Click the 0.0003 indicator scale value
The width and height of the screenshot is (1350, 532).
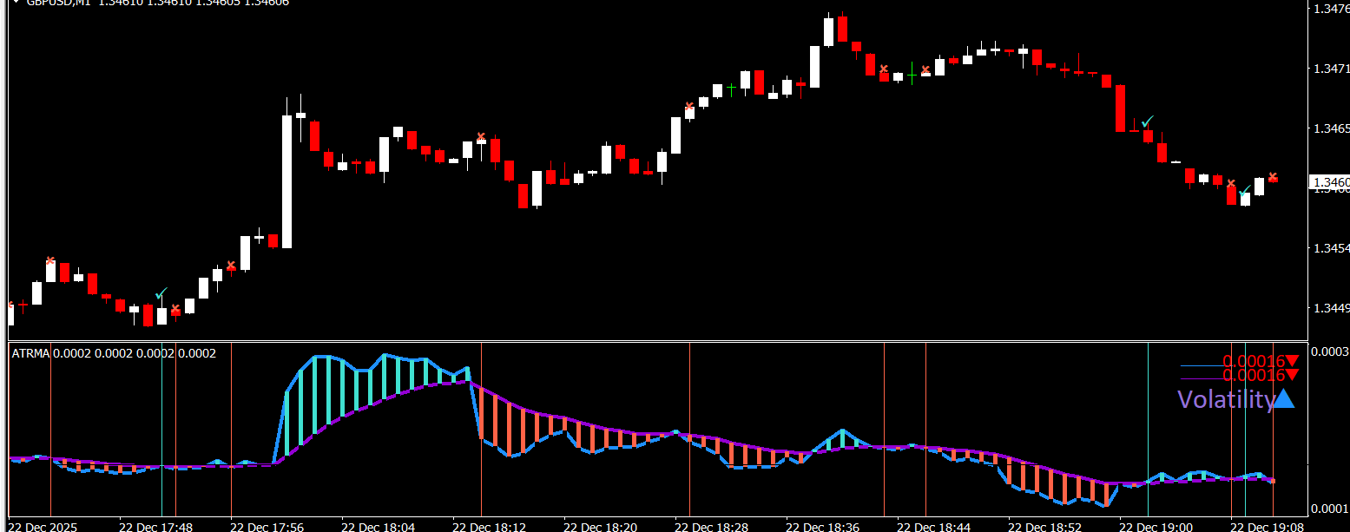click(x=1329, y=351)
